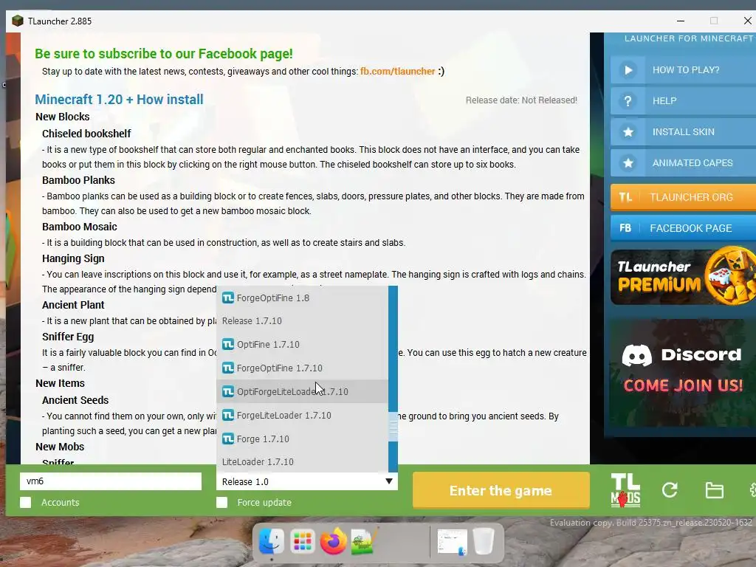Click the TL icon on TLauncher.org button
Viewport: 756px width, 567px height.
pos(625,197)
